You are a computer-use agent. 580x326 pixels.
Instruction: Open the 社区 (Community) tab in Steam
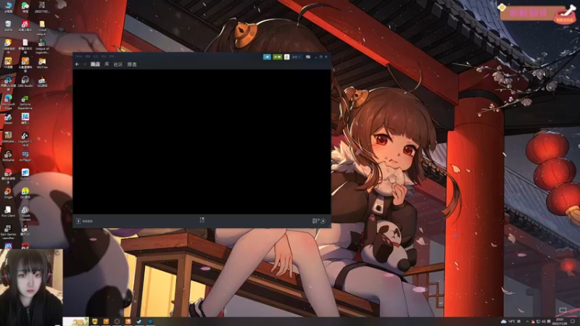point(118,64)
